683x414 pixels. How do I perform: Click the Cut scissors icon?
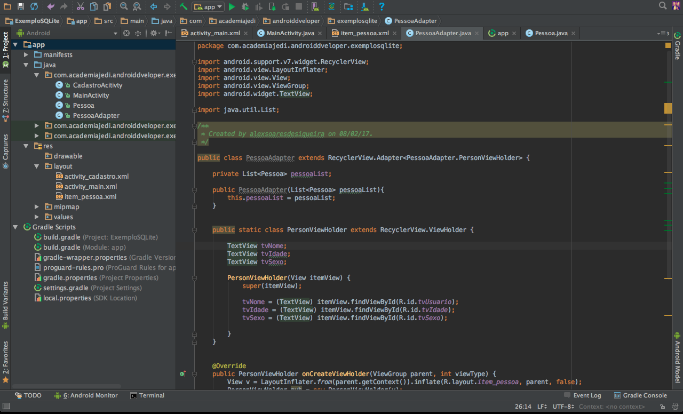click(x=80, y=6)
